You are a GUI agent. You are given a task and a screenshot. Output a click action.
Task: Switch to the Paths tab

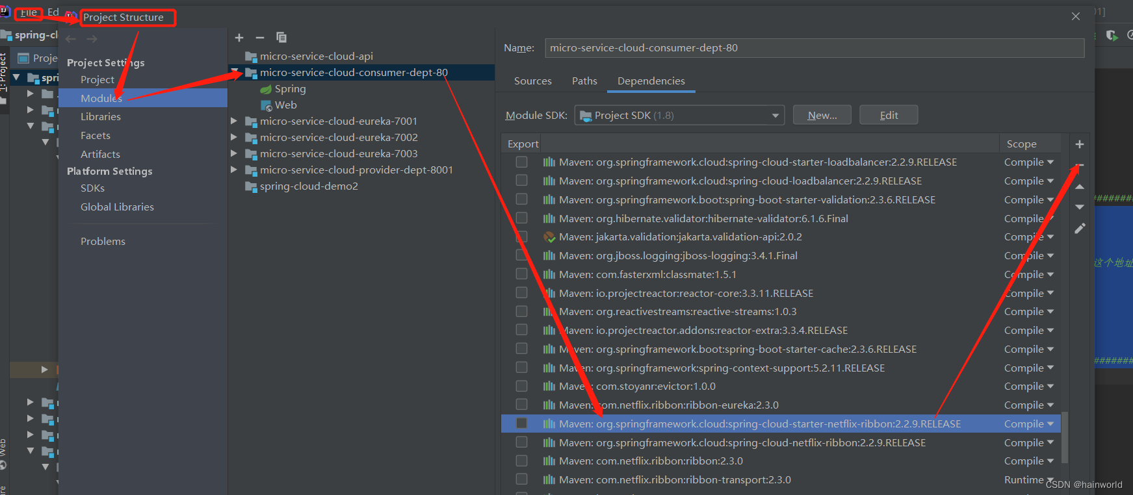pyautogui.click(x=584, y=81)
